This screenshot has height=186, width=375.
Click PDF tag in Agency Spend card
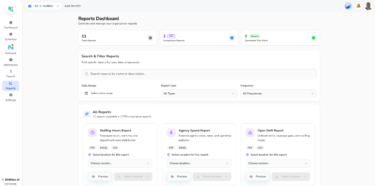click(171, 148)
